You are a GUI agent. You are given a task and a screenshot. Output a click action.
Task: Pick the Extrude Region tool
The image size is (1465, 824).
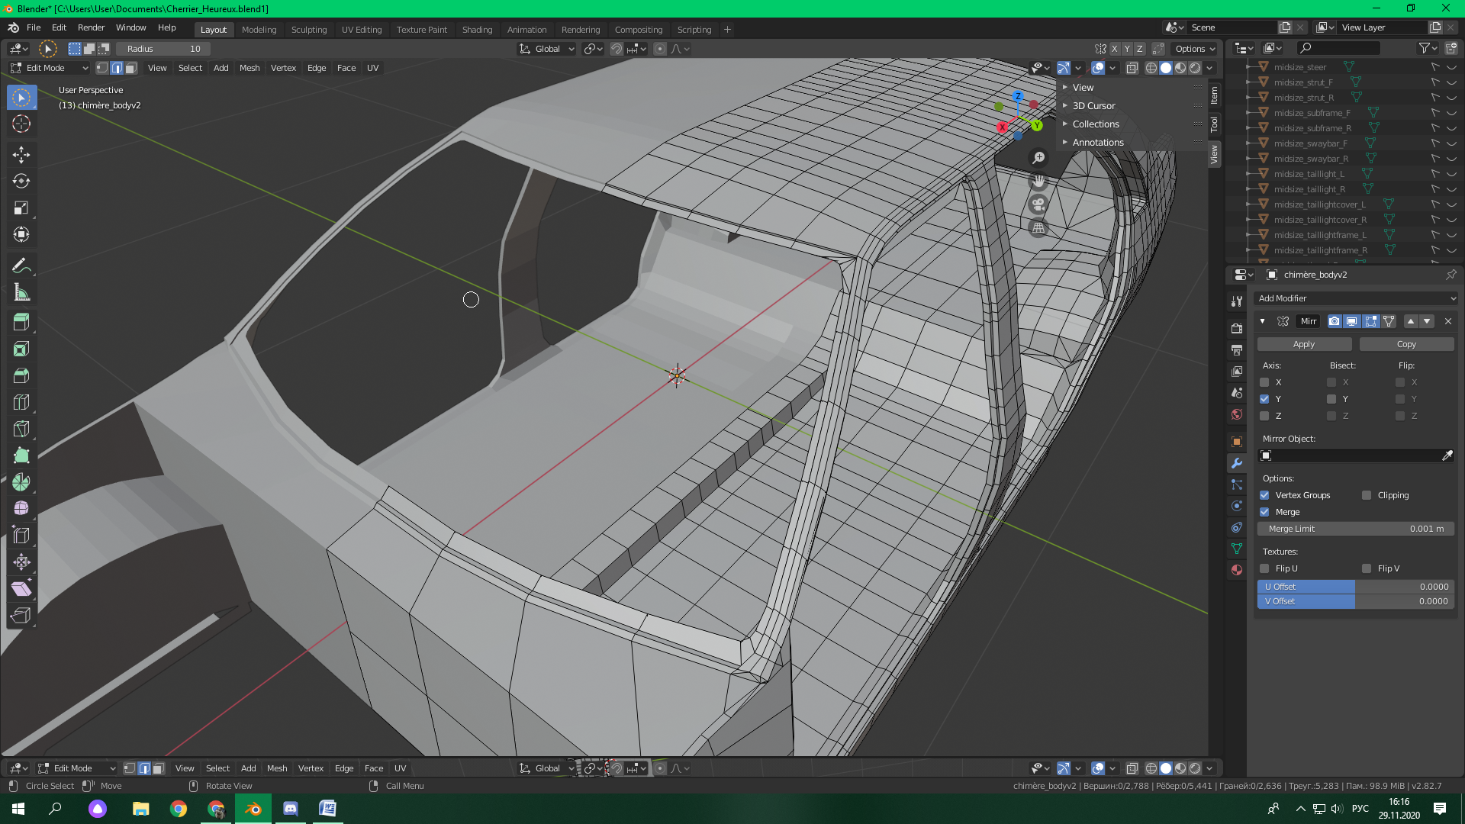[x=21, y=322]
